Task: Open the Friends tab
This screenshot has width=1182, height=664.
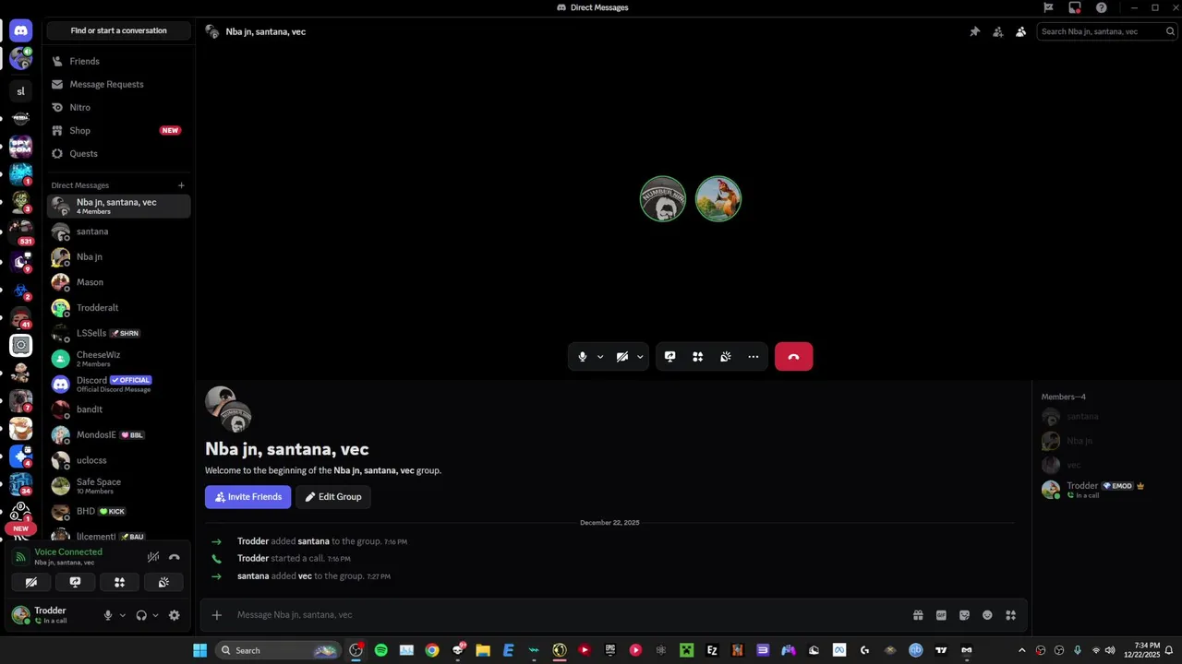Action: click(x=119, y=61)
